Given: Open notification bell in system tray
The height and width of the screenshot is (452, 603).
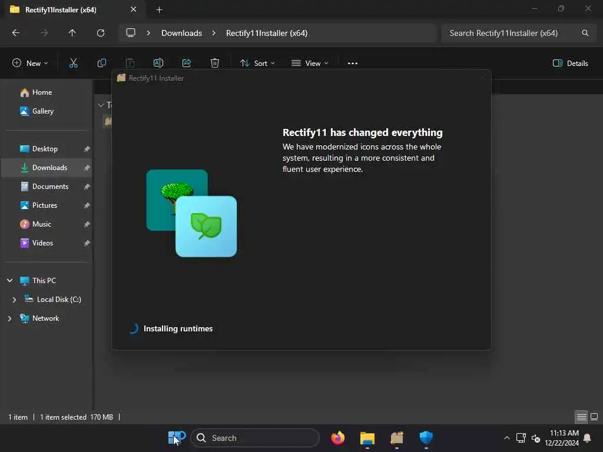Looking at the screenshot, I should 587,438.
